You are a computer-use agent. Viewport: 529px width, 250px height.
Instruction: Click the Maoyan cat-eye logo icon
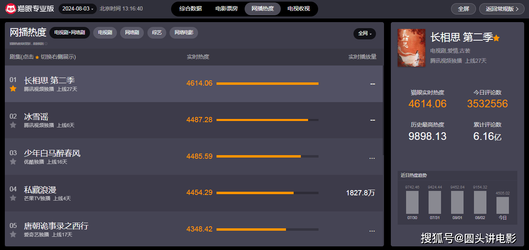coord(10,9)
